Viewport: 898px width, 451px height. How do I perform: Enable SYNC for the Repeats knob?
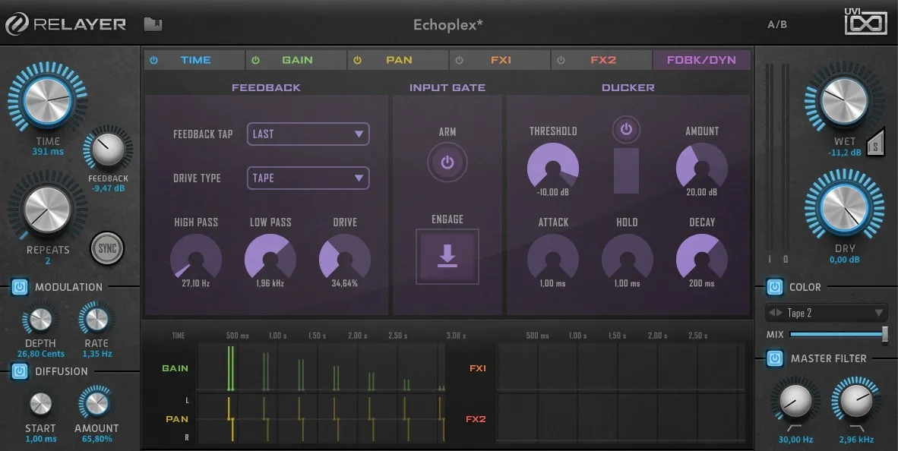click(x=106, y=248)
